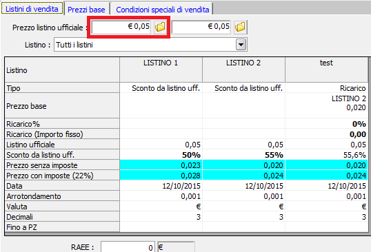Select the LISTINO 2 column header
Image resolution: width=371 pixels, height=252 pixels.
pyautogui.click(x=243, y=70)
